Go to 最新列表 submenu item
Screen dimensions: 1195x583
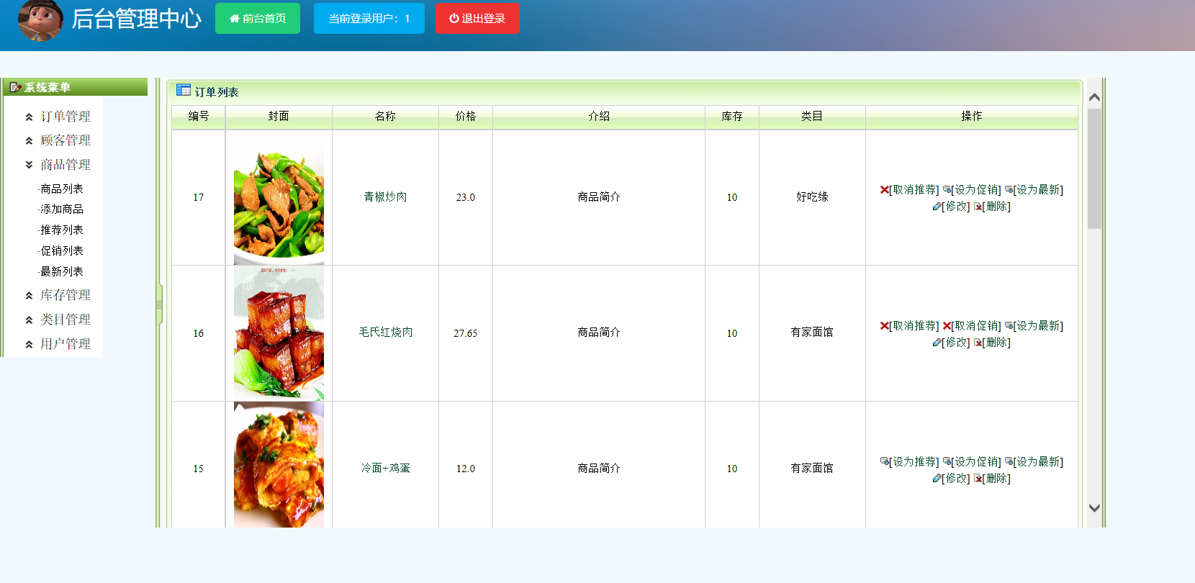(x=61, y=271)
